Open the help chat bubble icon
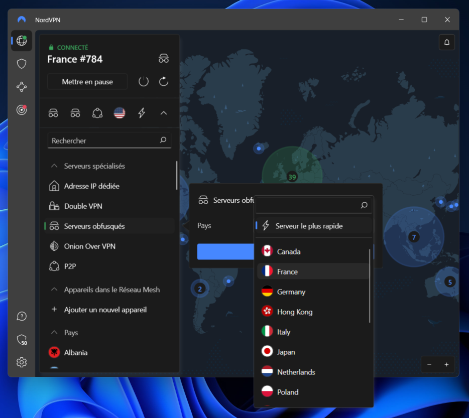 [22, 316]
